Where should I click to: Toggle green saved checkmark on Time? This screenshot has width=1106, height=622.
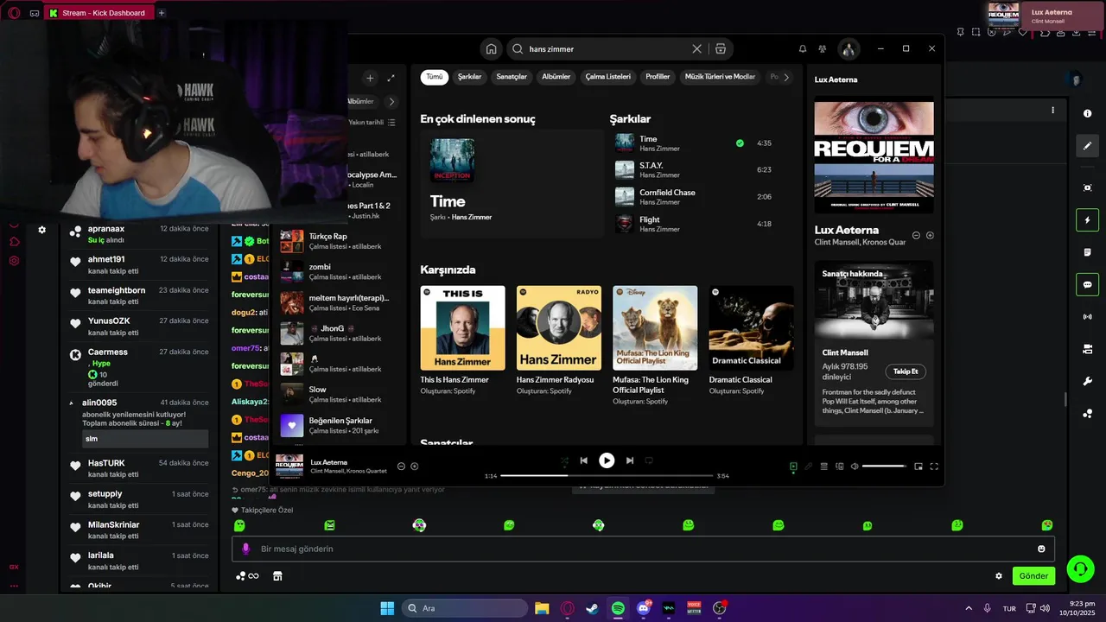coord(740,143)
